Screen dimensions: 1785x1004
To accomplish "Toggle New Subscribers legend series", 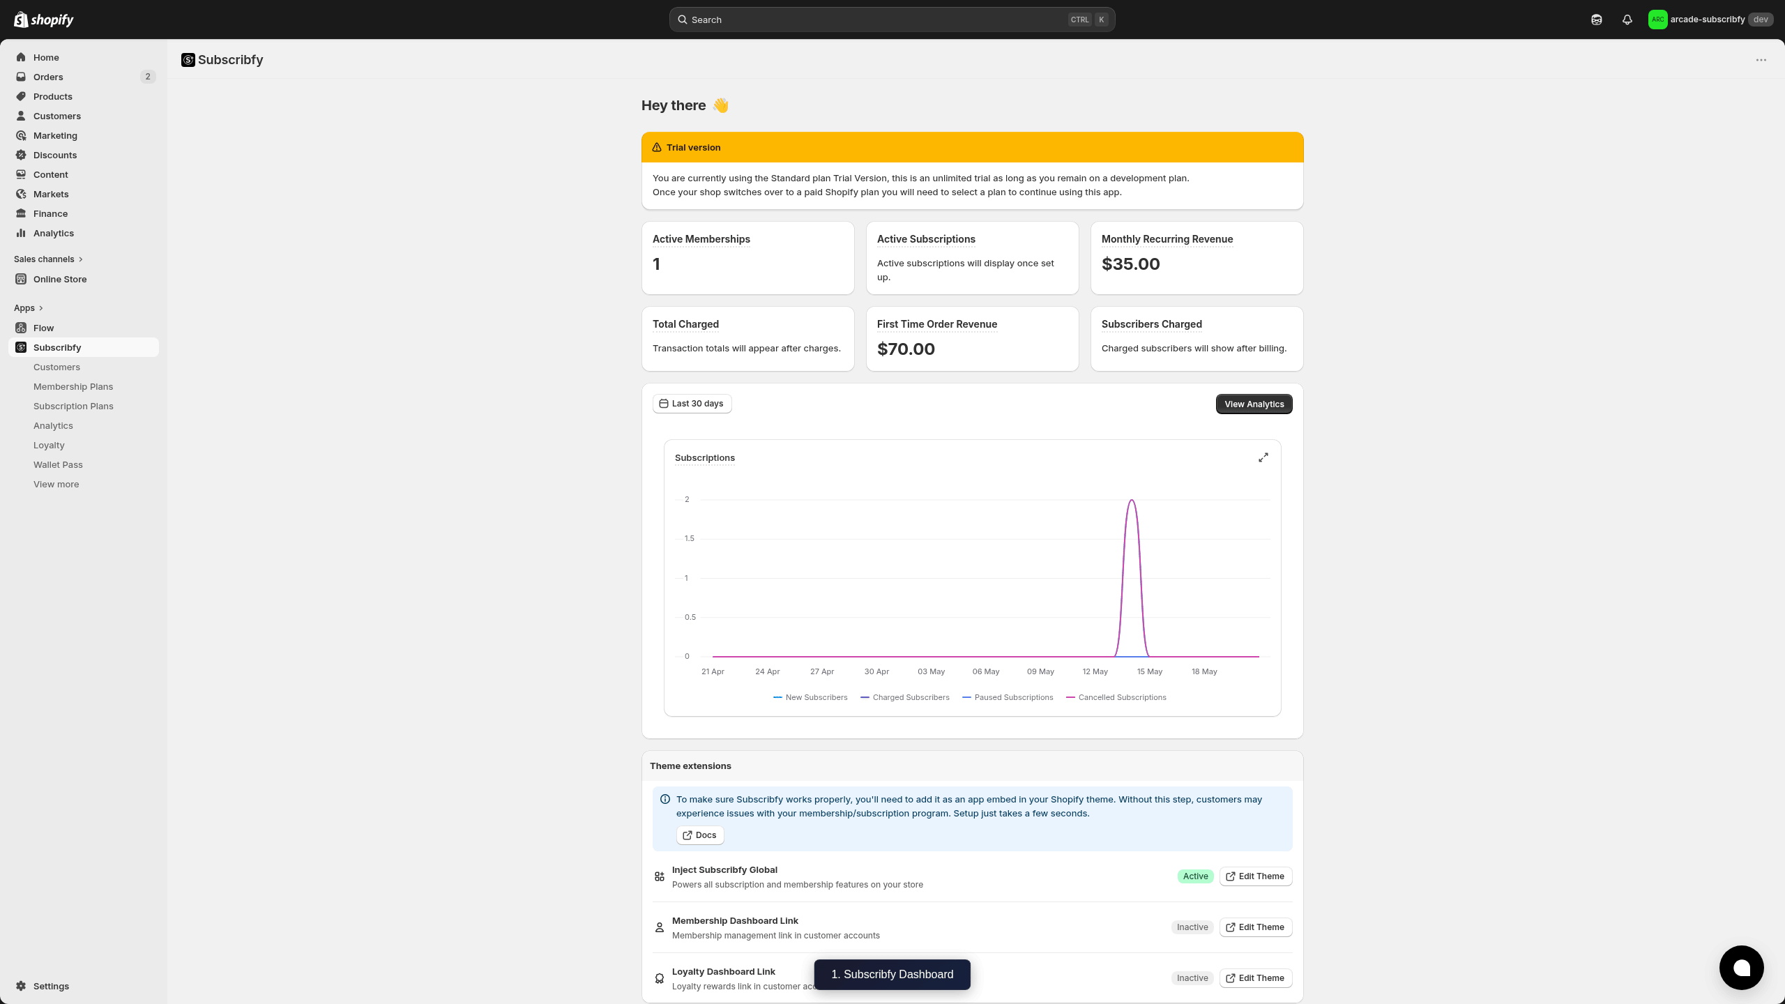I will point(810,697).
